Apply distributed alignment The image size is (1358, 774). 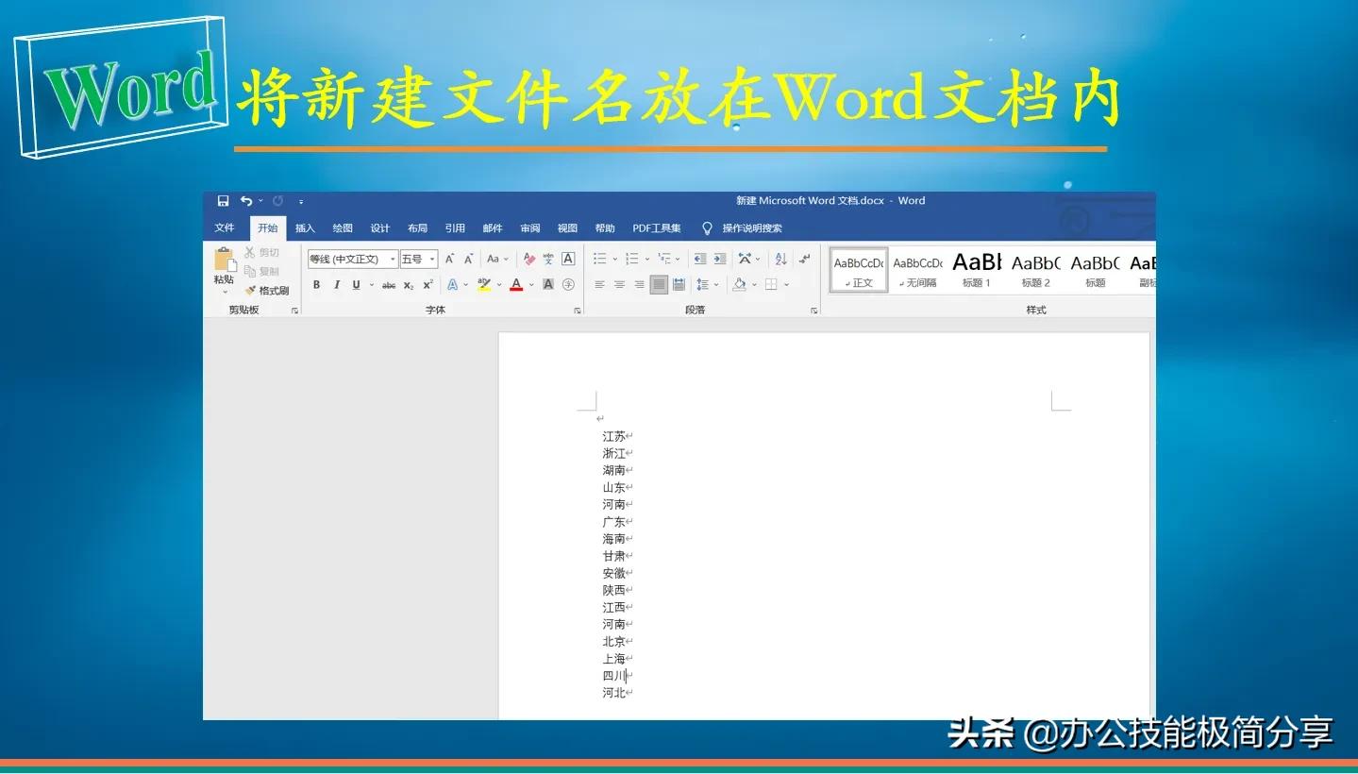tap(679, 285)
